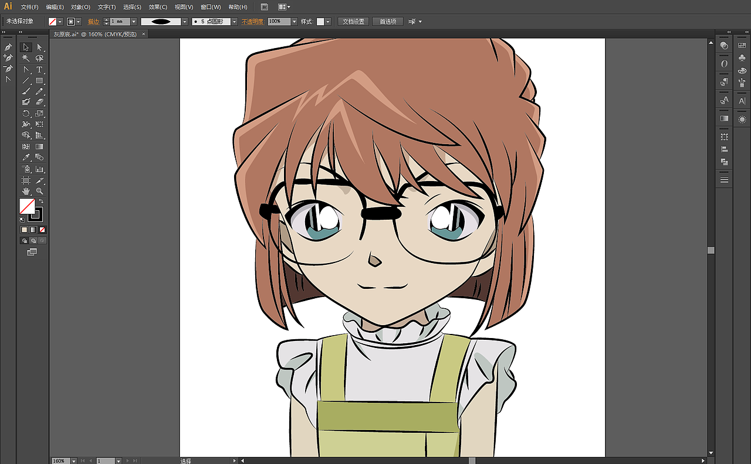This screenshot has height=464, width=751.
Task: Click the Fill color box in toolbox
Action: 27,206
